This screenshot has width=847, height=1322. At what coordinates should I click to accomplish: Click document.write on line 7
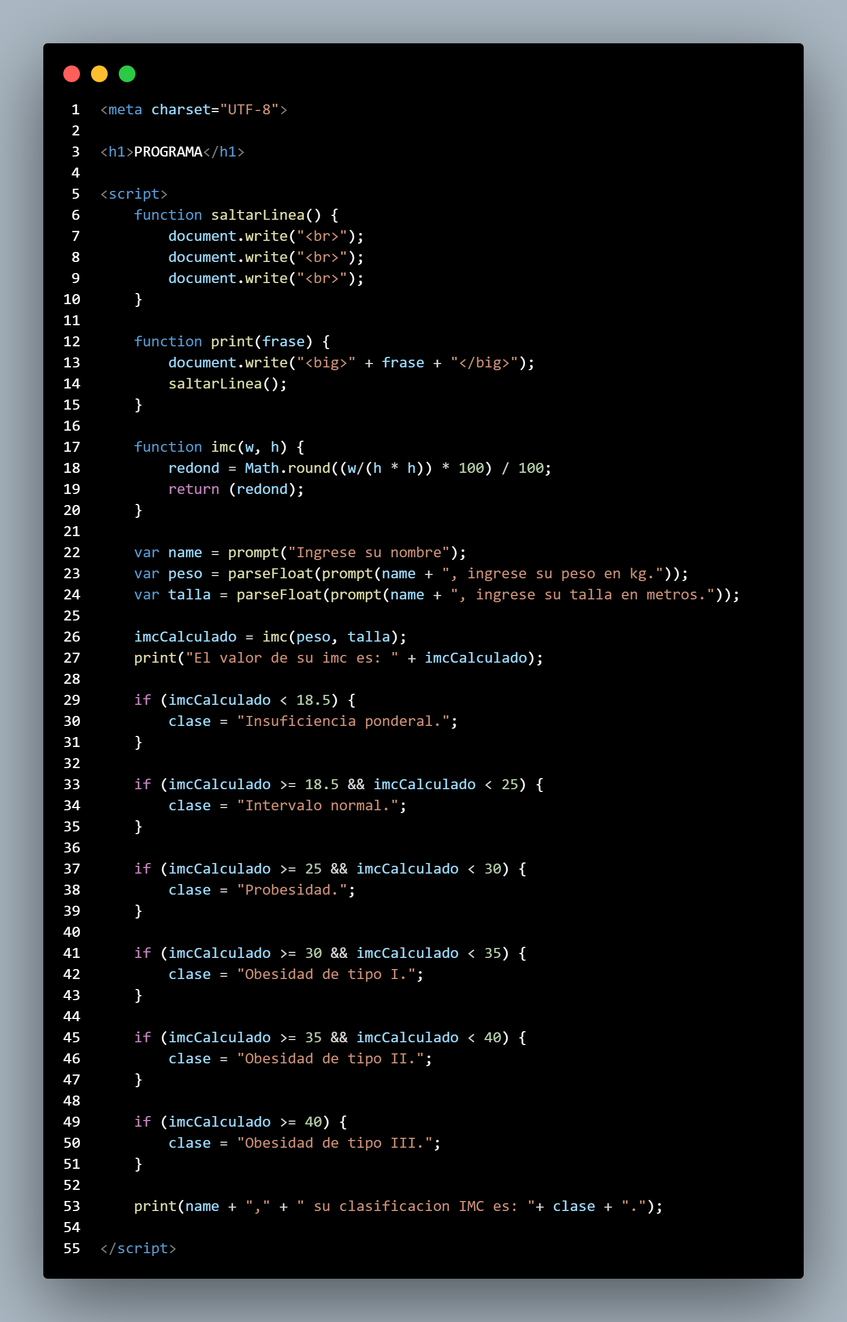228,236
